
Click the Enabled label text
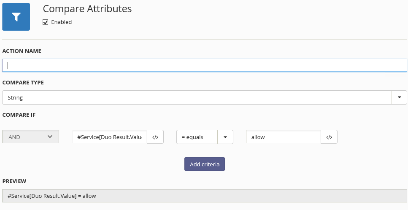pos(62,22)
